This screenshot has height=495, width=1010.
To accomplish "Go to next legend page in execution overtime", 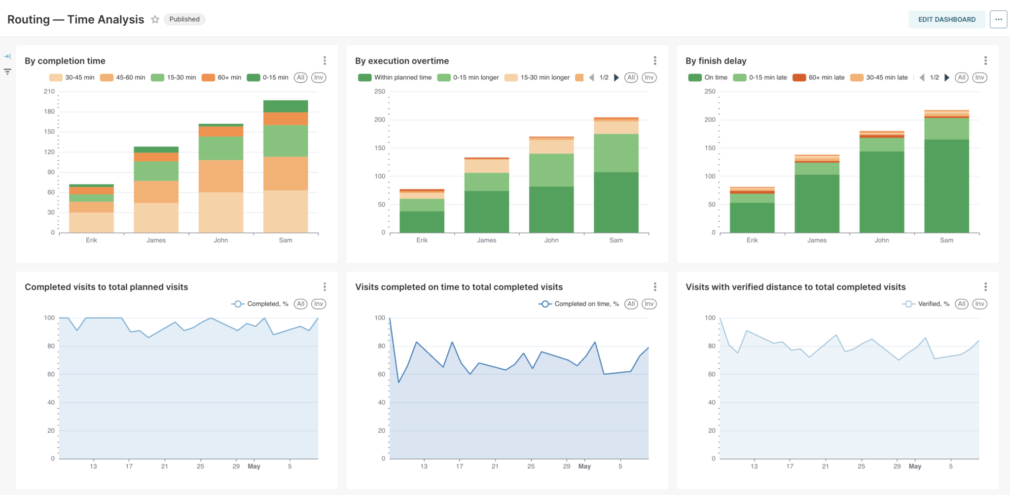I will pyautogui.click(x=616, y=77).
